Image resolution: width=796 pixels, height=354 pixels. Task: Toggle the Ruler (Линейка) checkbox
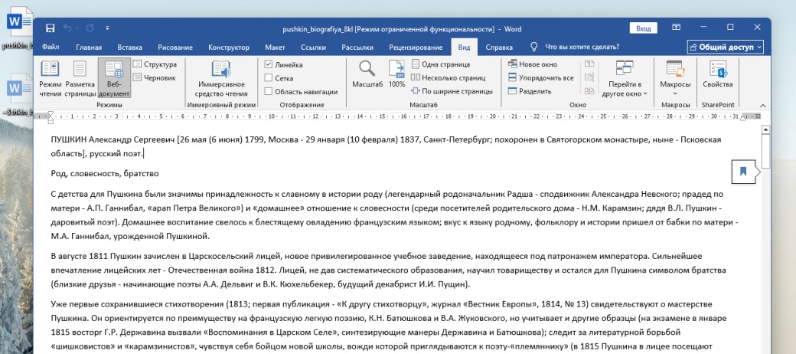coord(269,65)
